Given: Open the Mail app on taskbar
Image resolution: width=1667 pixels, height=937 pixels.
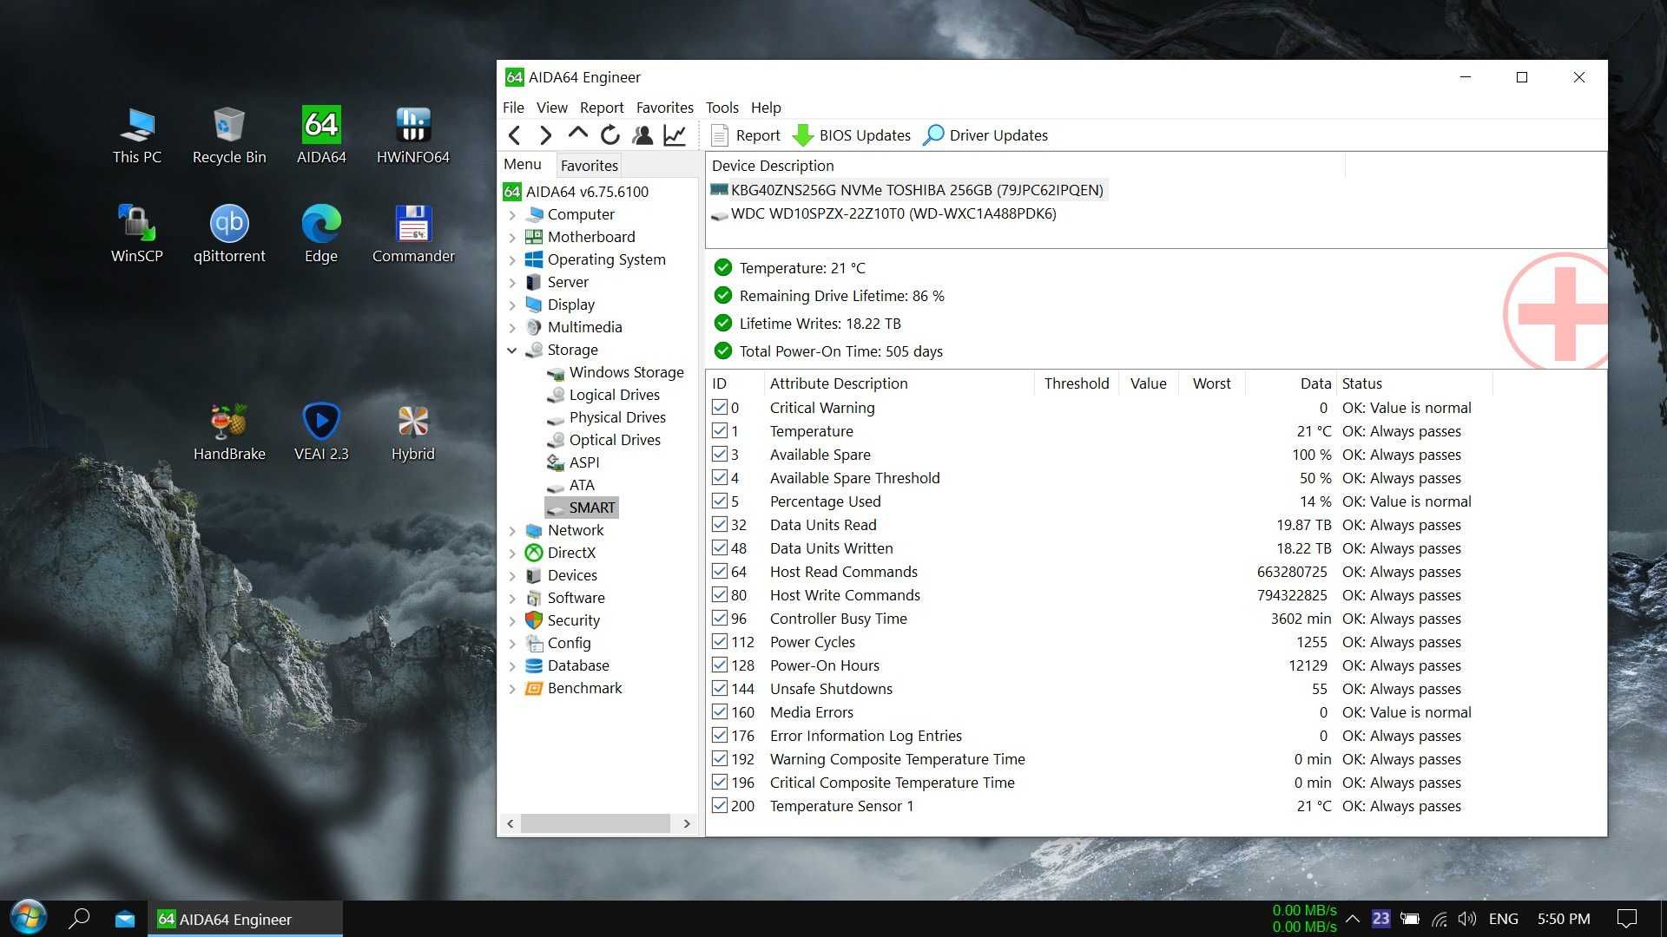Looking at the screenshot, I should click(125, 919).
